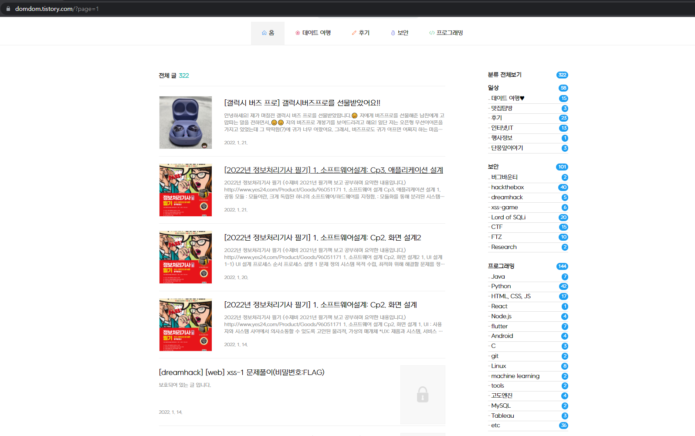Open the HTML, CSS, JS subcategory

[x=511, y=296]
